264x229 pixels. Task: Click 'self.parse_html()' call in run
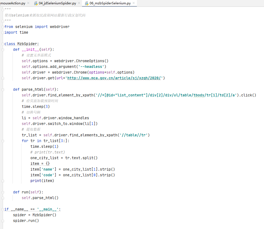tap(40, 198)
